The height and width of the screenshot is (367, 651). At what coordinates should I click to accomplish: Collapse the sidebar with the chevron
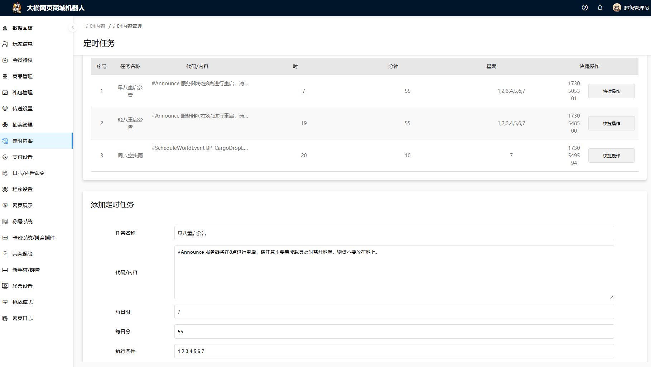[73, 27]
